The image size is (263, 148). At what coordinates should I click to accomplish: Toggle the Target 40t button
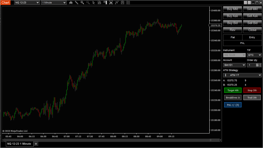click(233, 90)
